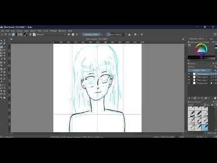Move layer down in Layers panel
The height and width of the screenshot is (163, 217).
pos(198,98)
